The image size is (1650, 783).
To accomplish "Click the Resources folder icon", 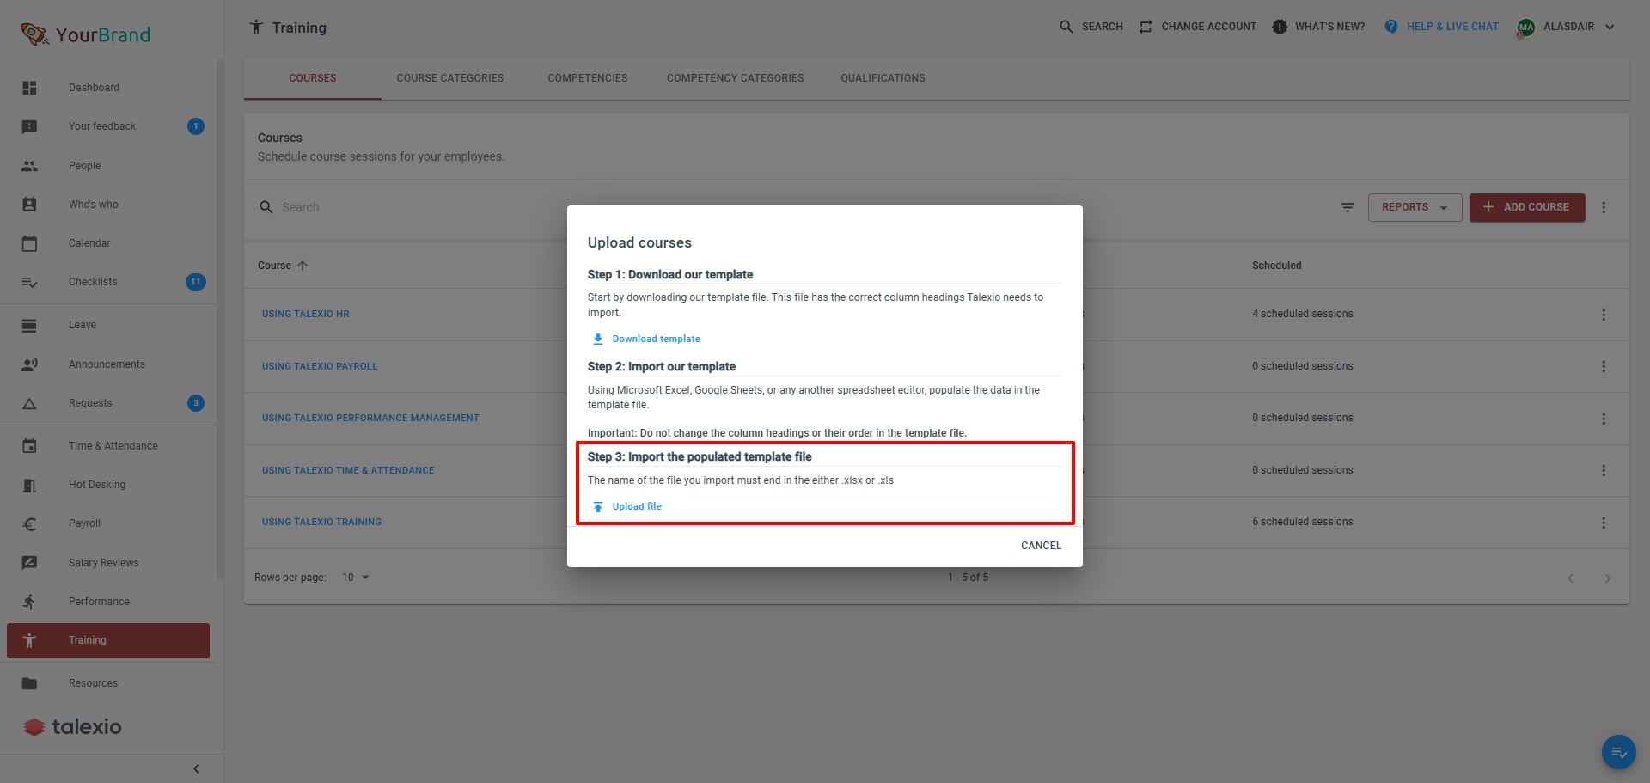I will coord(29,683).
